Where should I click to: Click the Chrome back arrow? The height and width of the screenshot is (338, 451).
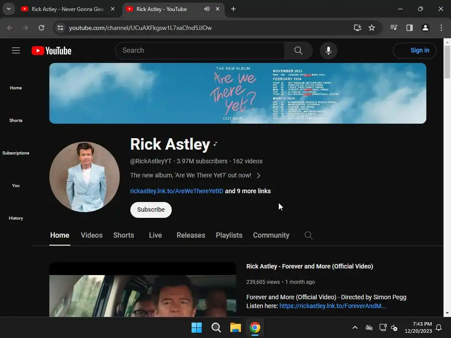(x=10, y=28)
